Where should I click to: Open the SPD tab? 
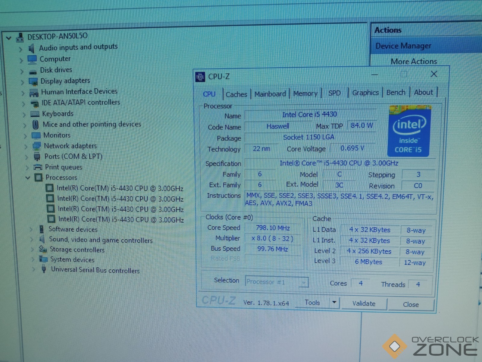334,93
